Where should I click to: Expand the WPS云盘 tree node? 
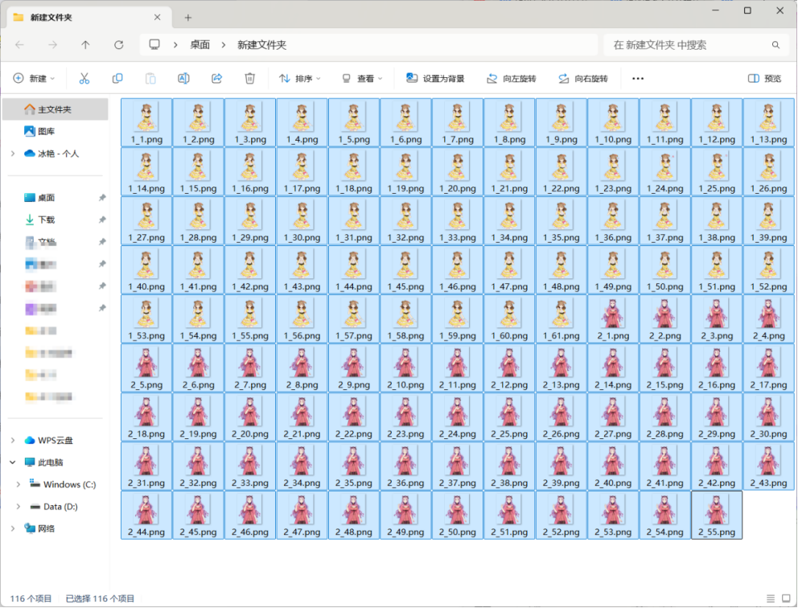click(13, 440)
